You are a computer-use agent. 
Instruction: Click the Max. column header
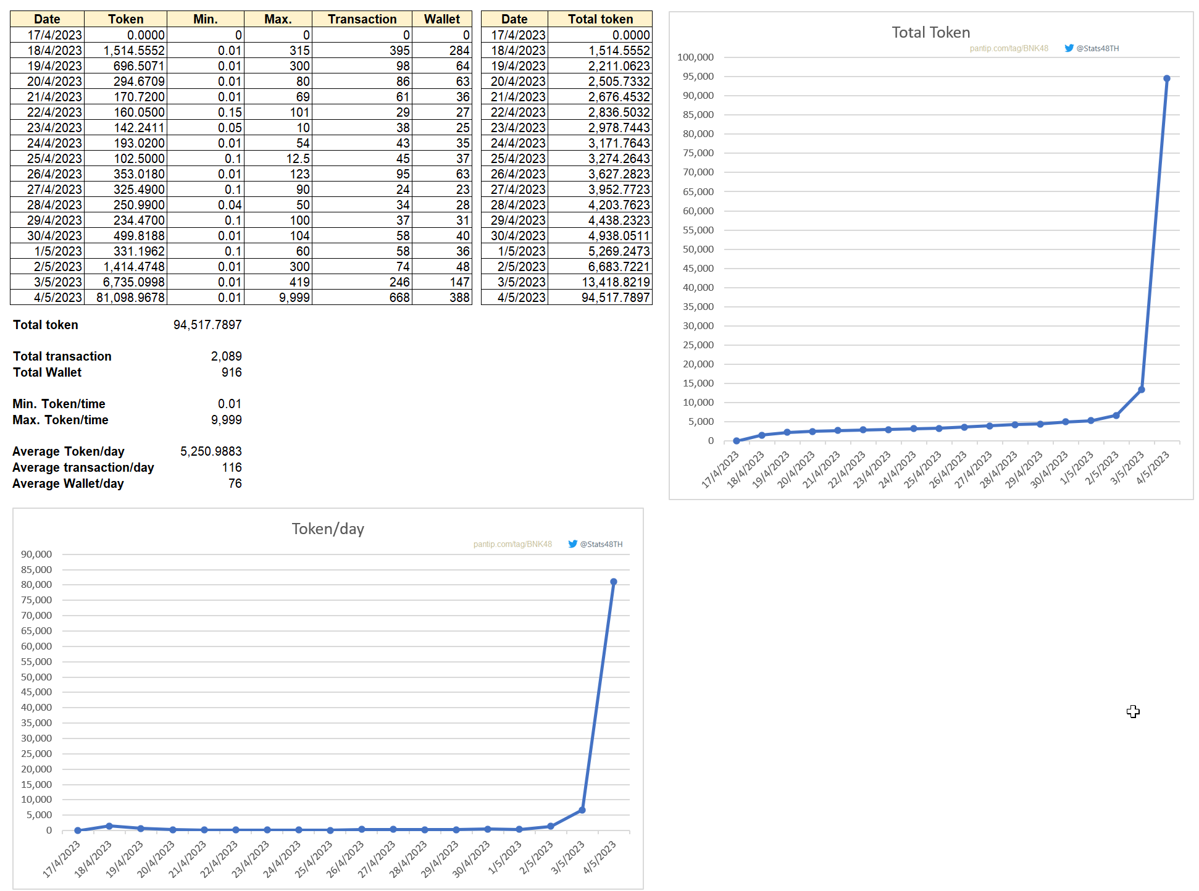coord(278,19)
